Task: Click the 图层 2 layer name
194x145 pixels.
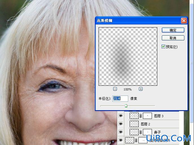Action: (145, 124)
